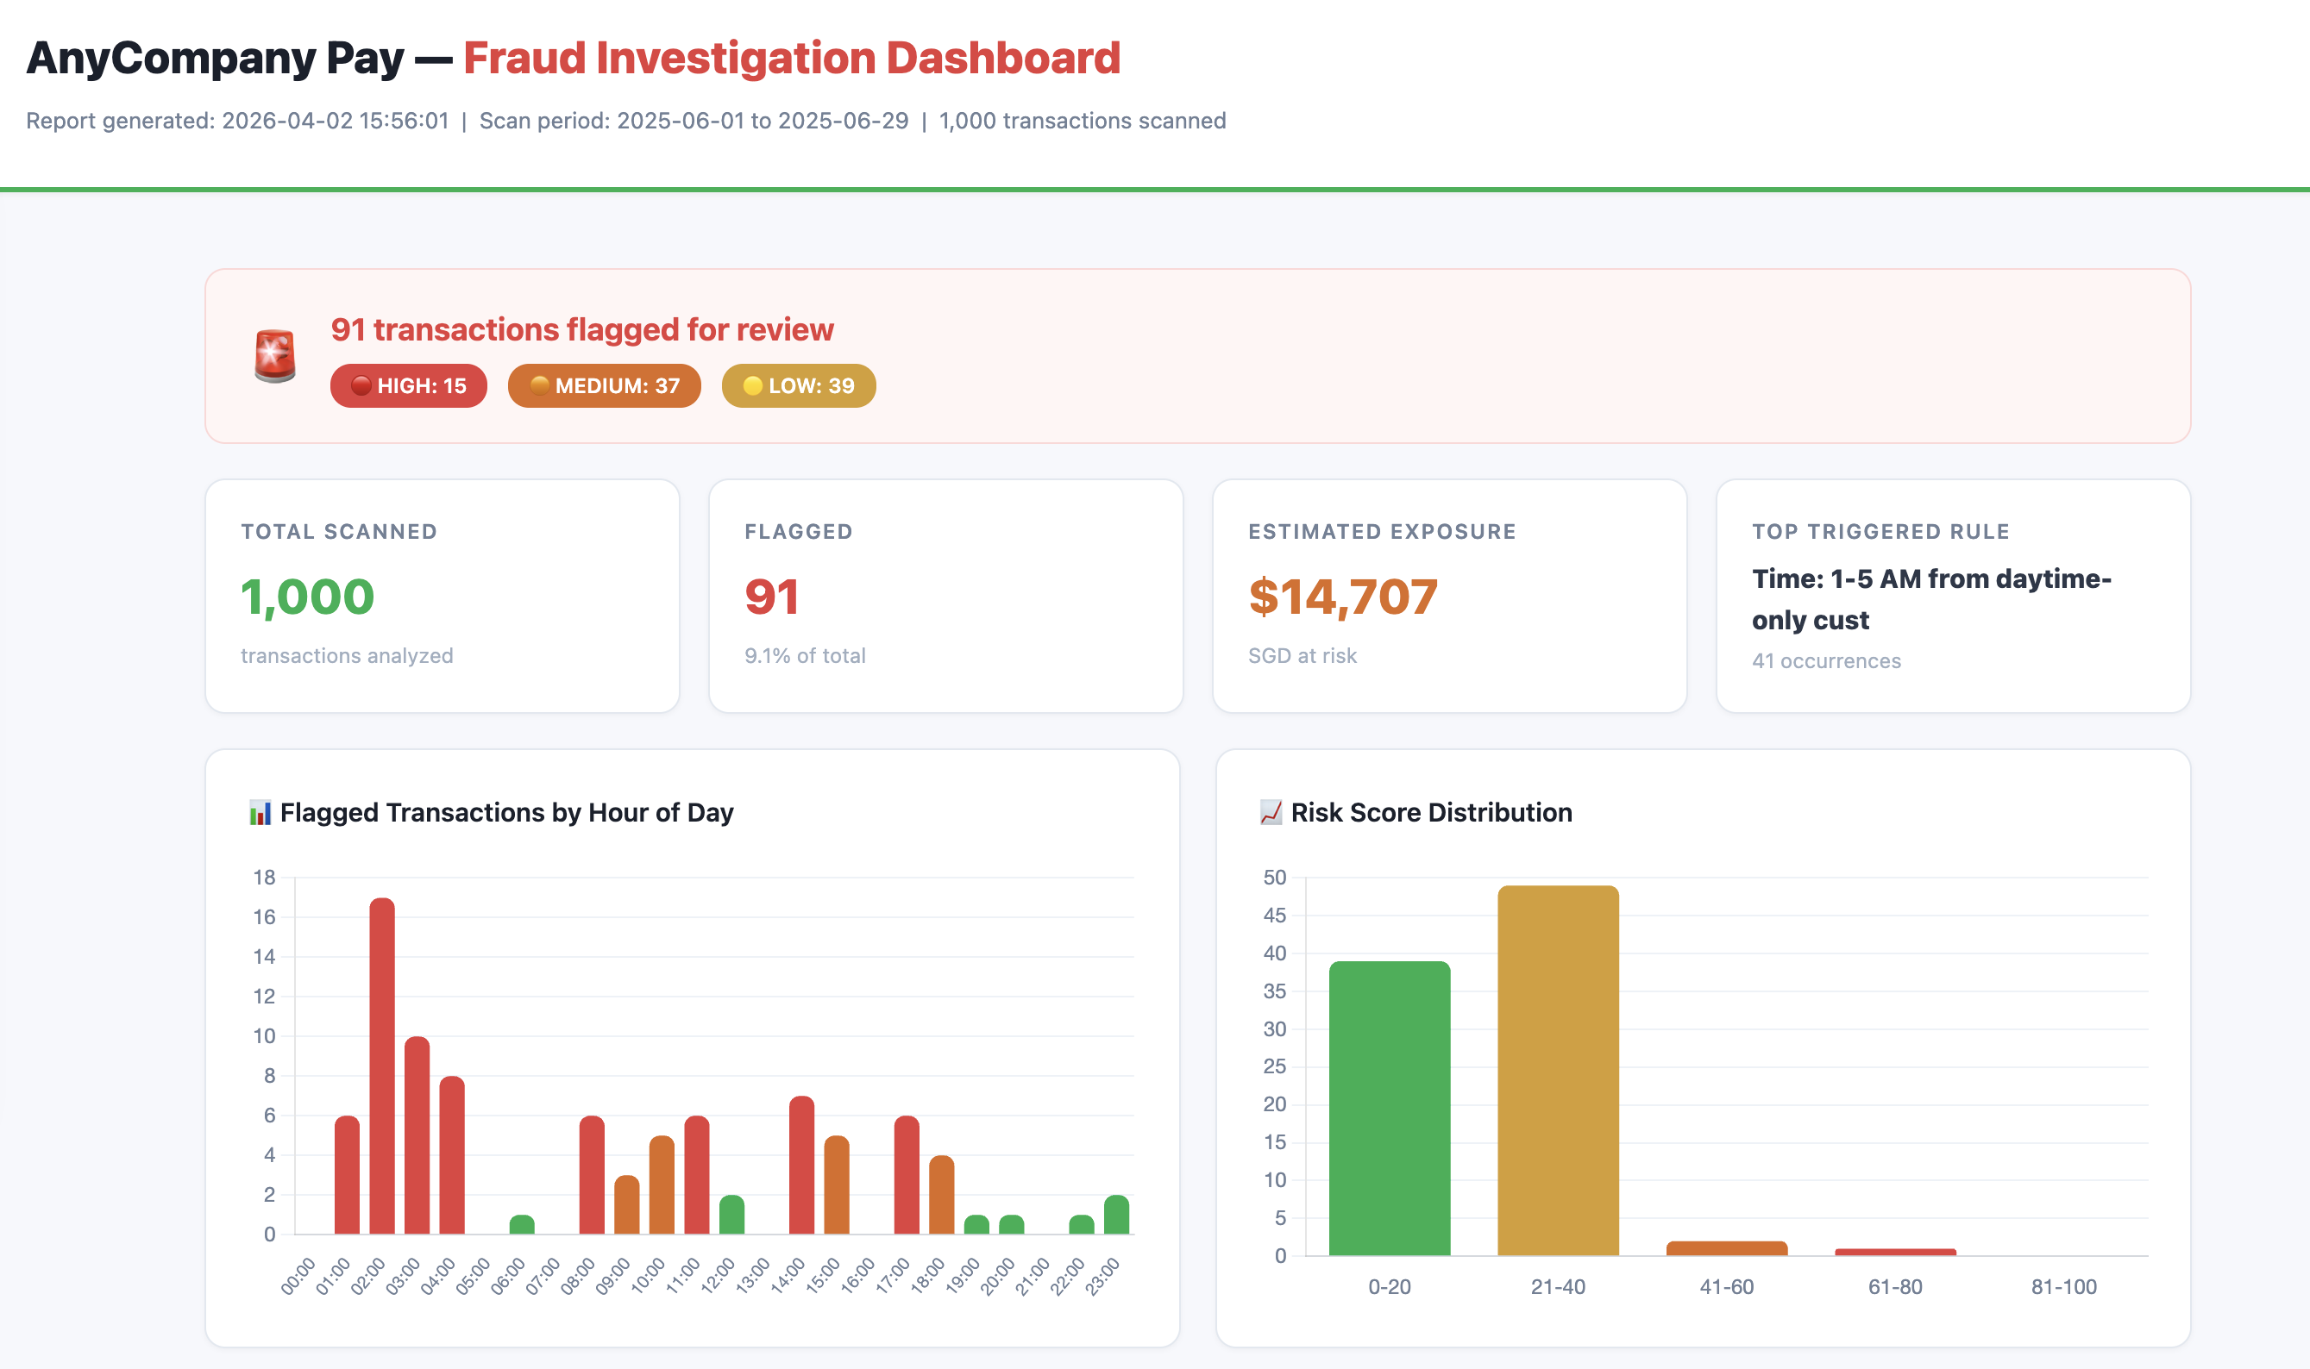The height and width of the screenshot is (1369, 2310).
Task: Select the tall 02:00 red bar
Action: [x=382, y=1061]
